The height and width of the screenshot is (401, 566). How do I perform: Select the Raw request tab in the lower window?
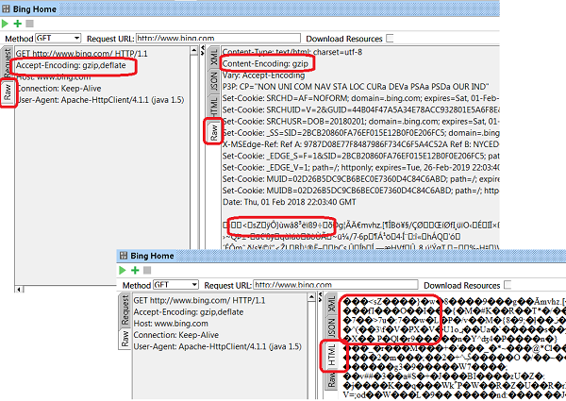tap(125, 339)
